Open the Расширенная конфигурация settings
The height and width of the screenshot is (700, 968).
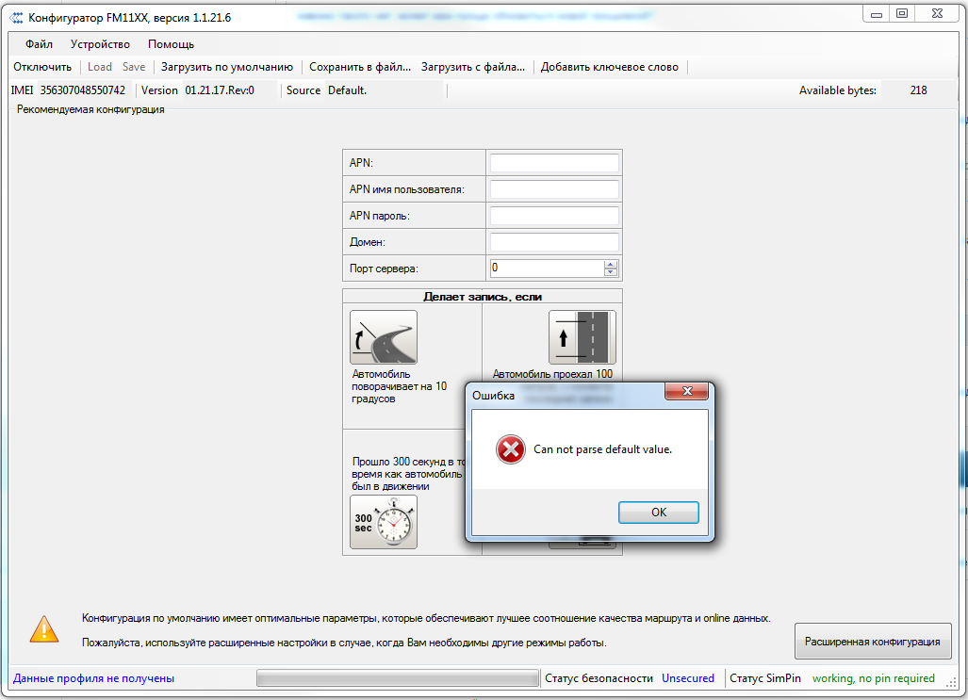[x=872, y=642]
